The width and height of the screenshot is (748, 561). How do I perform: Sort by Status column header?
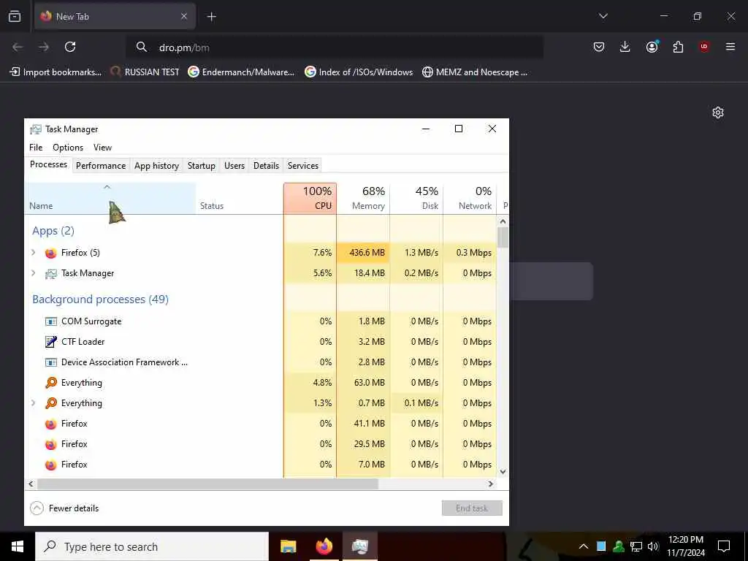(x=240, y=199)
